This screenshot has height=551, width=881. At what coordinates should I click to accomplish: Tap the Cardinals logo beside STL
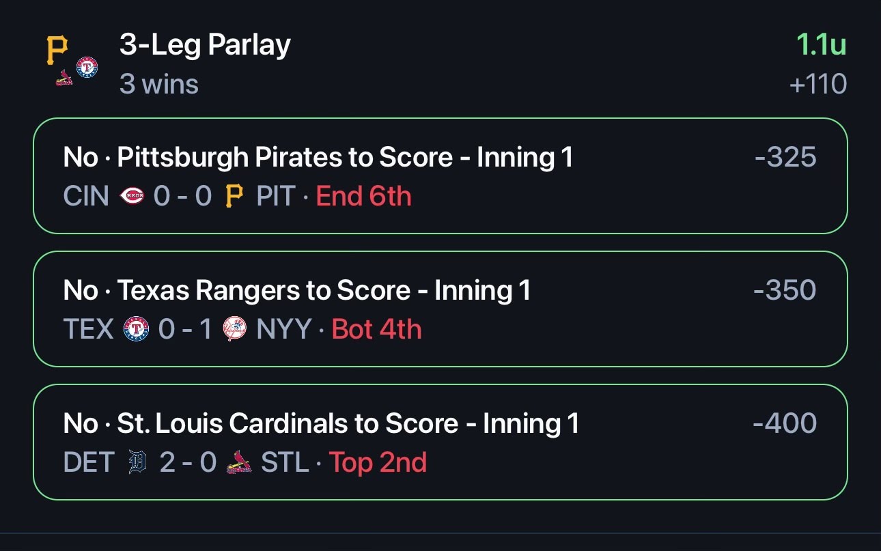[238, 464]
